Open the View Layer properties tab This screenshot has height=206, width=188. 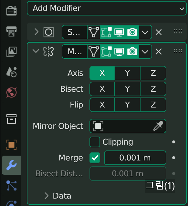click(11, 52)
